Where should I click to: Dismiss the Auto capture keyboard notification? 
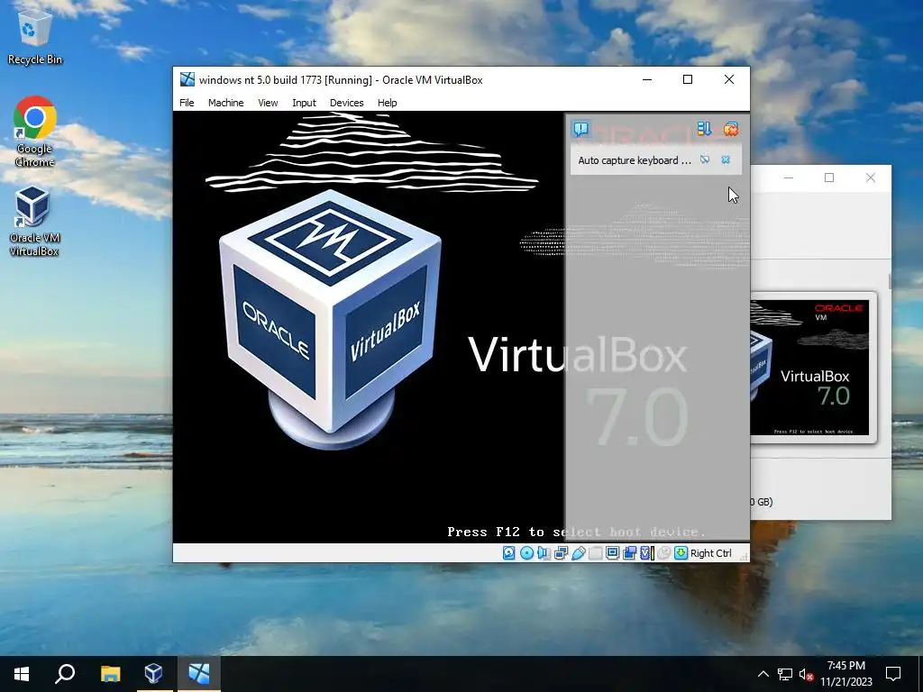726,160
